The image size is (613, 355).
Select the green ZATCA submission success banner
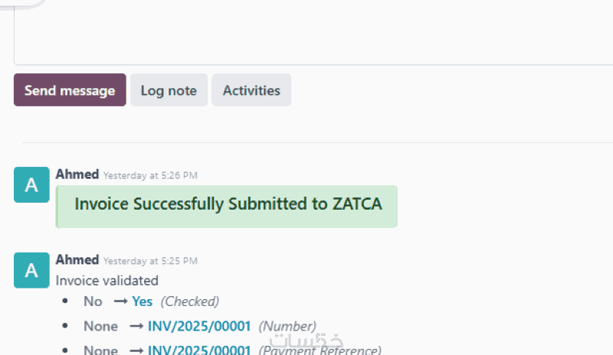tap(228, 206)
